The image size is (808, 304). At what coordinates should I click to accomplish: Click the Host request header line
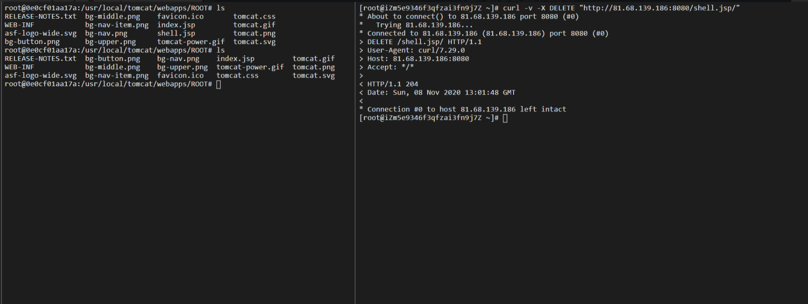click(x=418, y=59)
